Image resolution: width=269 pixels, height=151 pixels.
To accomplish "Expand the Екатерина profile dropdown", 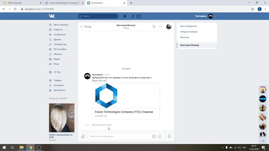I will coord(206,16).
